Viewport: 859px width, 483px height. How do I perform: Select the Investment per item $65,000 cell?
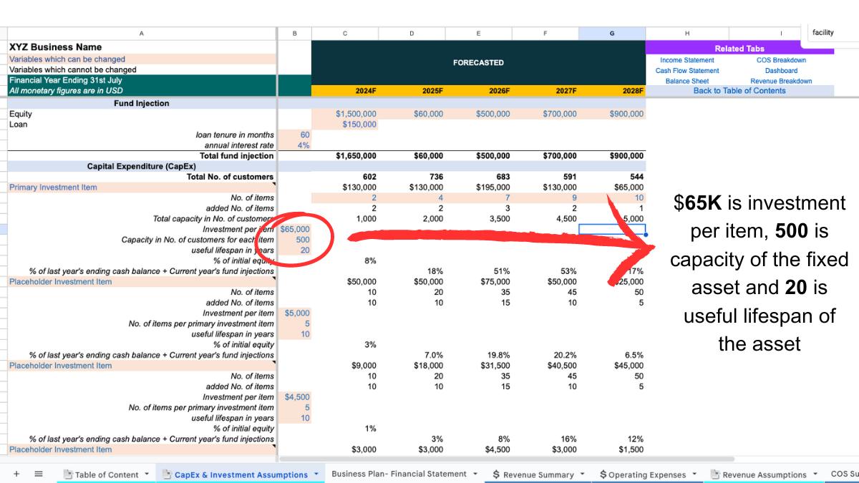pyautogui.click(x=294, y=229)
